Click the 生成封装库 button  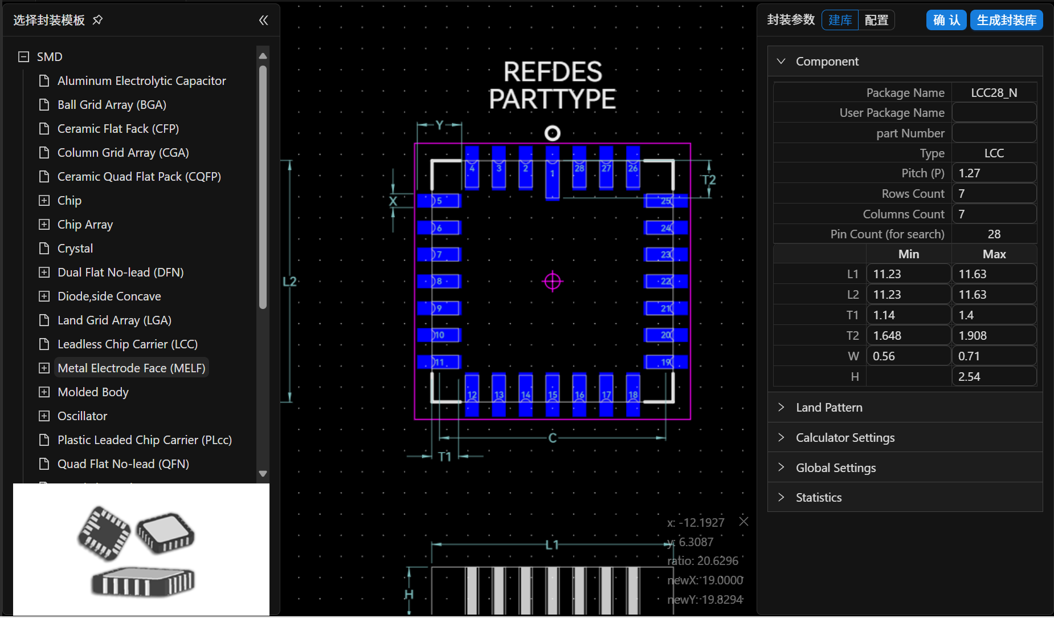click(x=1006, y=20)
